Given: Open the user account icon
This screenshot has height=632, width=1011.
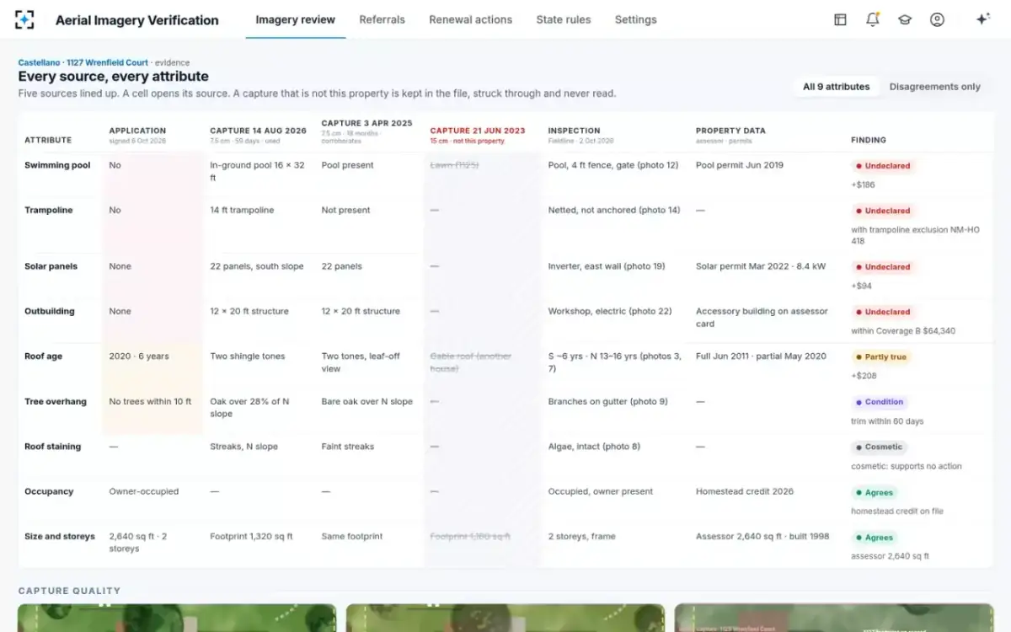Looking at the screenshot, I should [937, 19].
